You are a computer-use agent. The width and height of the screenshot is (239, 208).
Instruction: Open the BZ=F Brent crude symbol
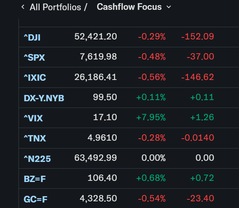point(35,179)
